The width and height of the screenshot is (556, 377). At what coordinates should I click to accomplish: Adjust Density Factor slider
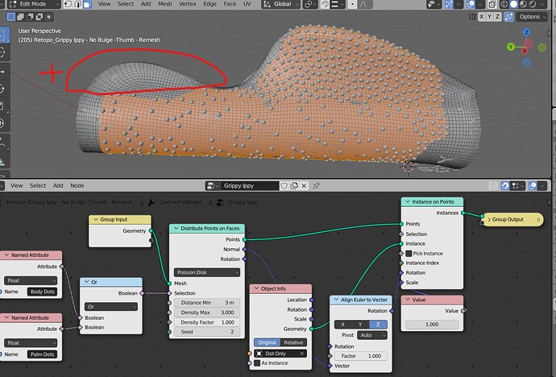(x=207, y=322)
